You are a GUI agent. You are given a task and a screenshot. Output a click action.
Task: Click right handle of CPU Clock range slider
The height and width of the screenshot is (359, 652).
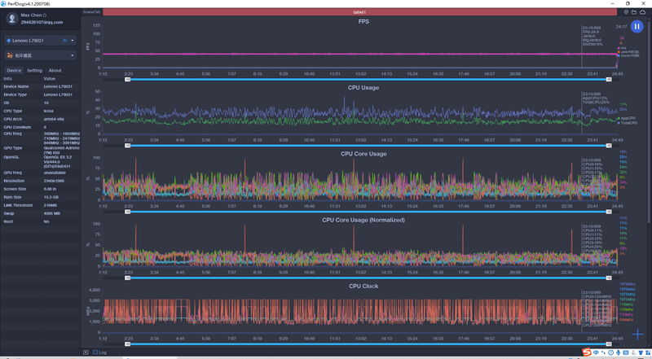[609, 344]
